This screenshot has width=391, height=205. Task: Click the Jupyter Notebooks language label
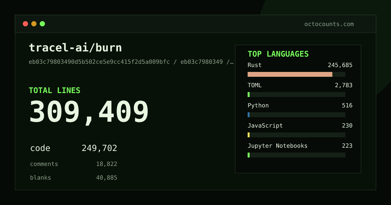pos(278,146)
